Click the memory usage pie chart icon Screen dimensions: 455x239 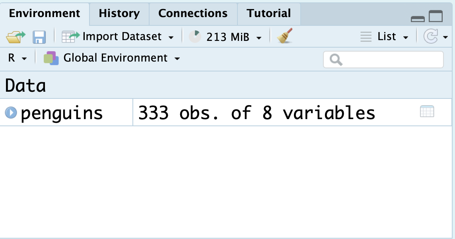tap(195, 37)
